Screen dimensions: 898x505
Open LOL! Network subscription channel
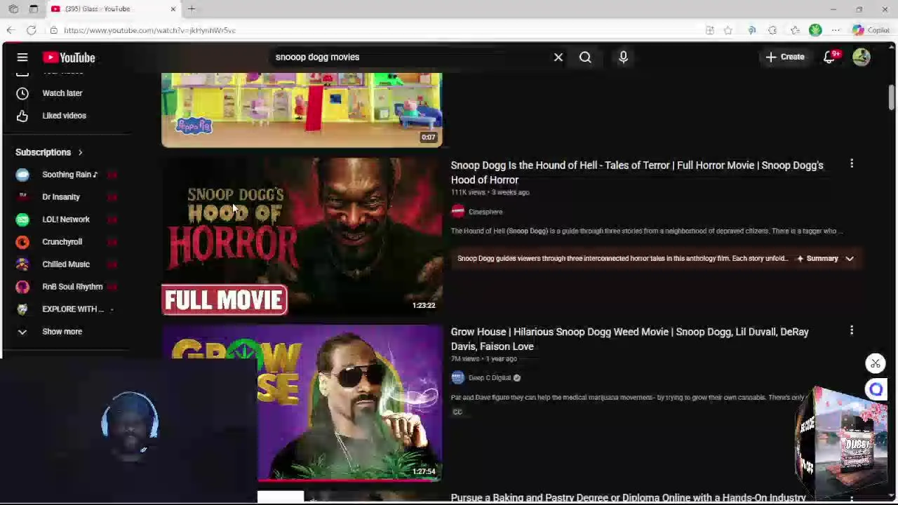tap(67, 220)
